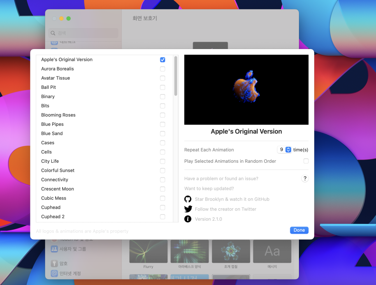Viewport: 376px width, 285px height.
Task: Click the question mark help button
Action: point(305,178)
